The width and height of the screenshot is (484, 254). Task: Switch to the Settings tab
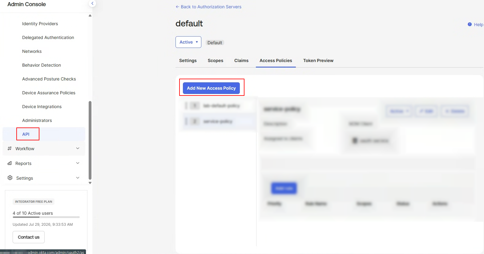coord(188,61)
